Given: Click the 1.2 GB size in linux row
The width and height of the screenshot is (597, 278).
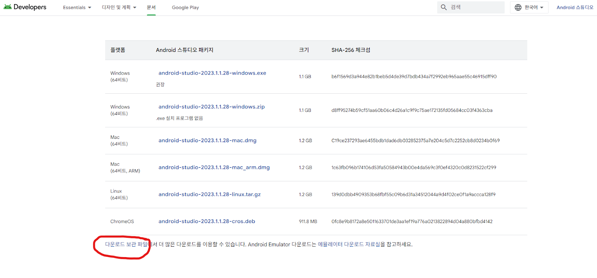Looking at the screenshot, I should tap(305, 194).
